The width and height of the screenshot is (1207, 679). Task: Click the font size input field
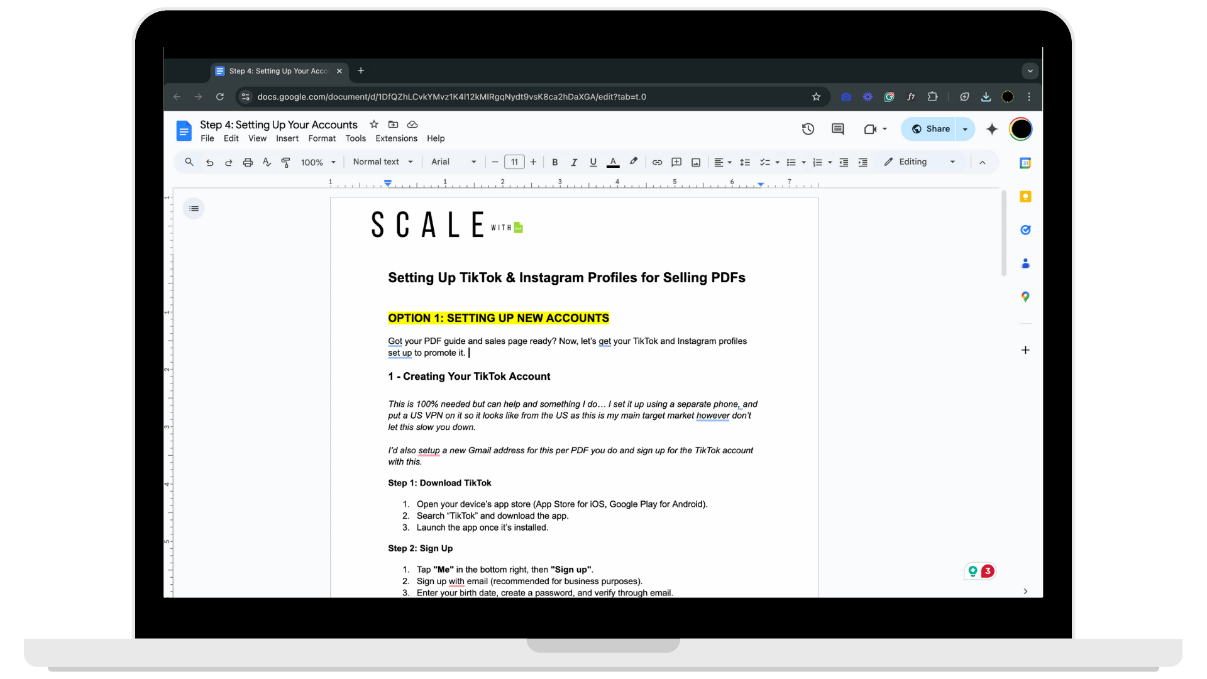click(x=514, y=162)
